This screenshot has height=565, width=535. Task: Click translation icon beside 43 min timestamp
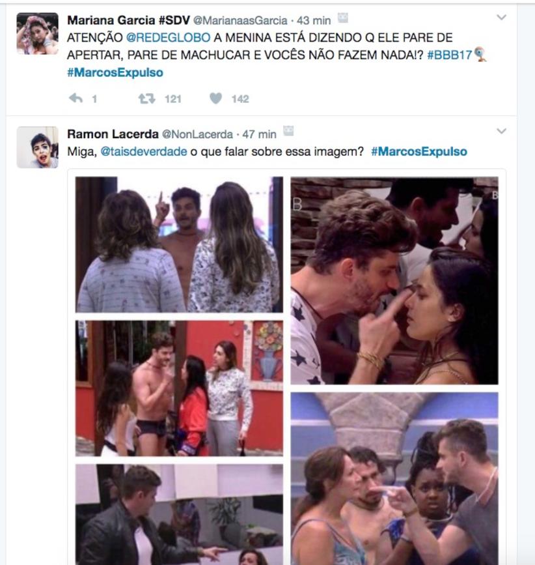coord(343,18)
